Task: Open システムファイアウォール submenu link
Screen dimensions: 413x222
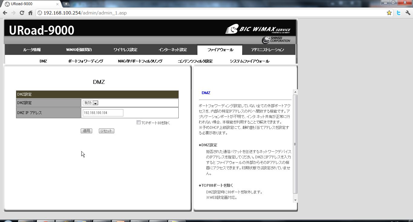Action: pyautogui.click(x=249, y=61)
